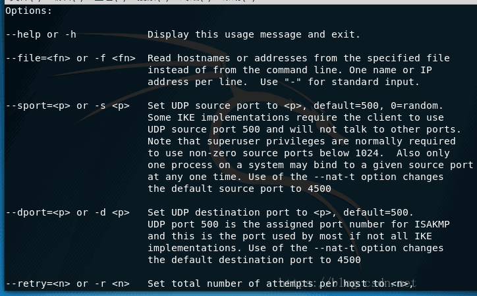Click the word ISAKMP in the dport description
Viewport: 477px width, 296px height.
click(432, 224)
